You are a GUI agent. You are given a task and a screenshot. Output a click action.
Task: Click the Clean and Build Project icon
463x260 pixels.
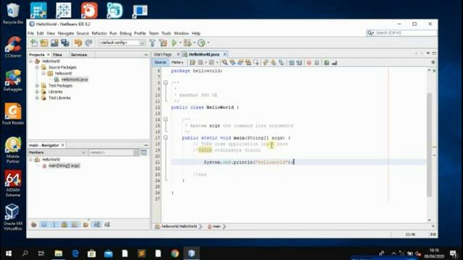[x=163, y=43]
